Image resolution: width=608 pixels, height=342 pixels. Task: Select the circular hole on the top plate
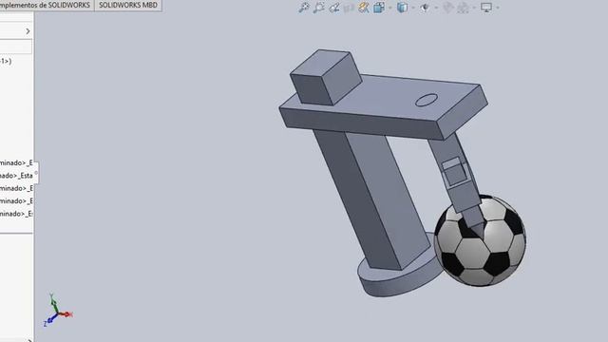pos(427,100)
